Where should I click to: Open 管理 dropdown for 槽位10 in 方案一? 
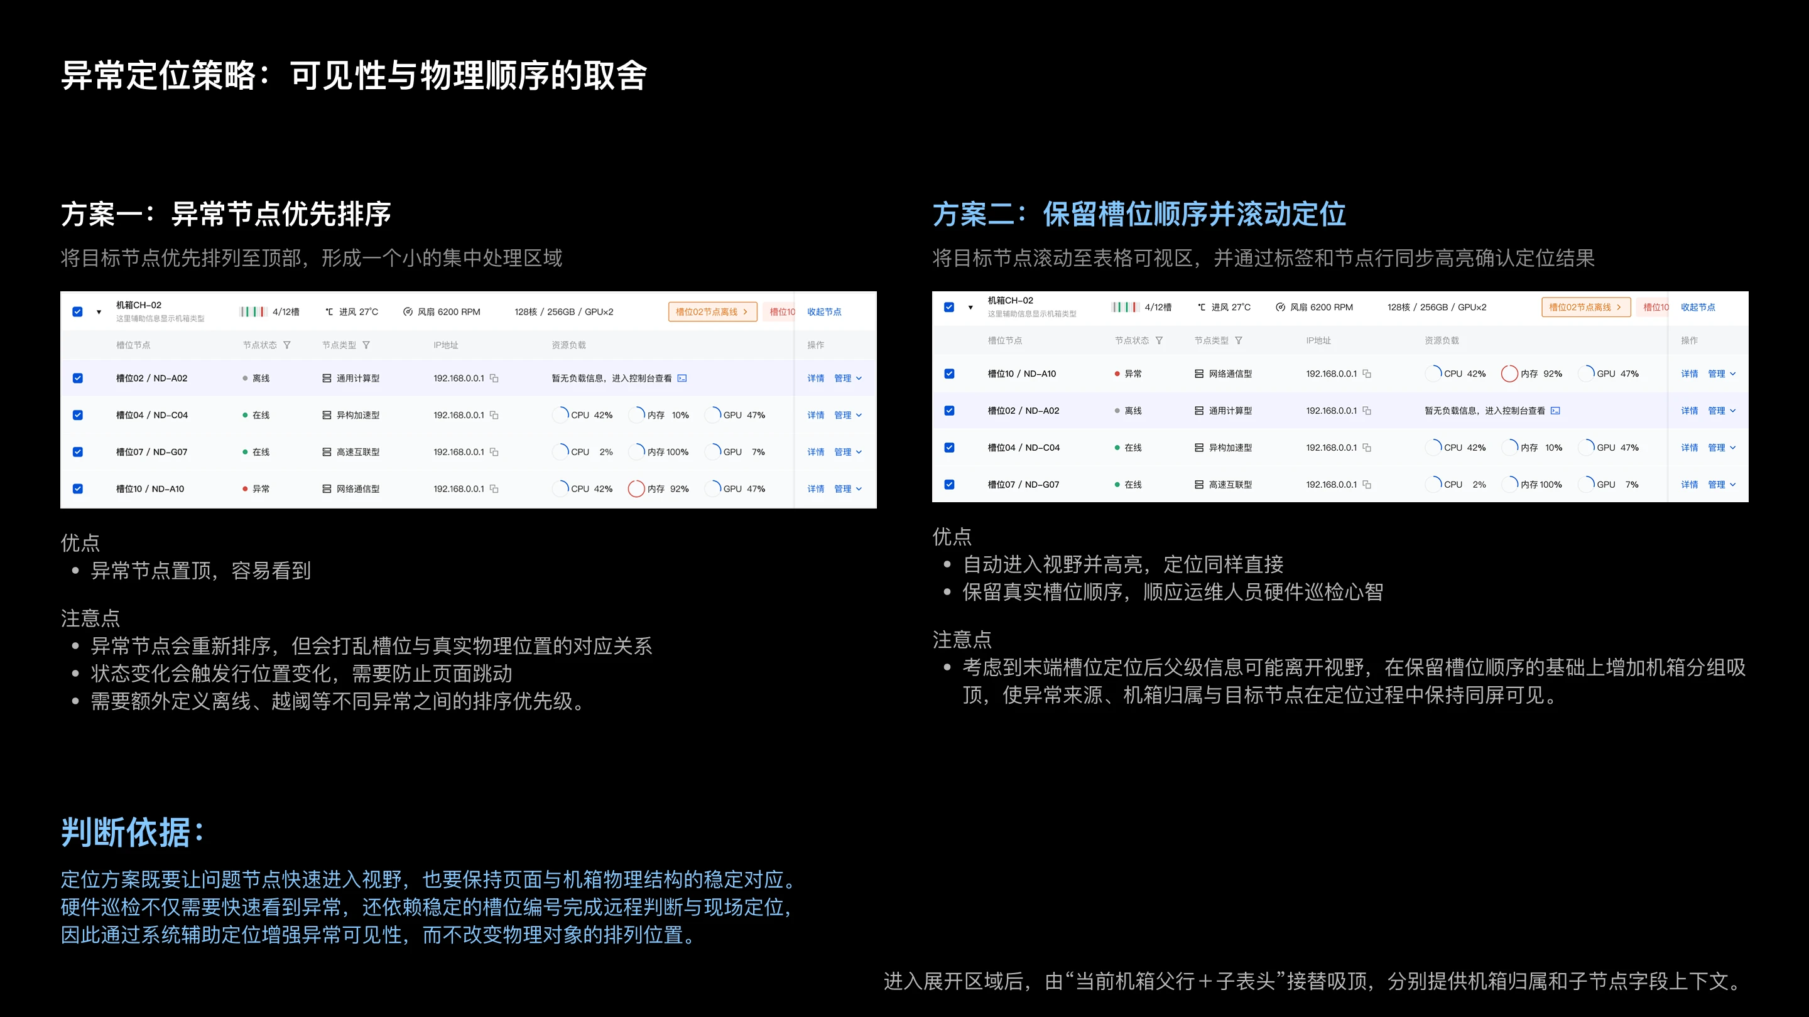847,489
